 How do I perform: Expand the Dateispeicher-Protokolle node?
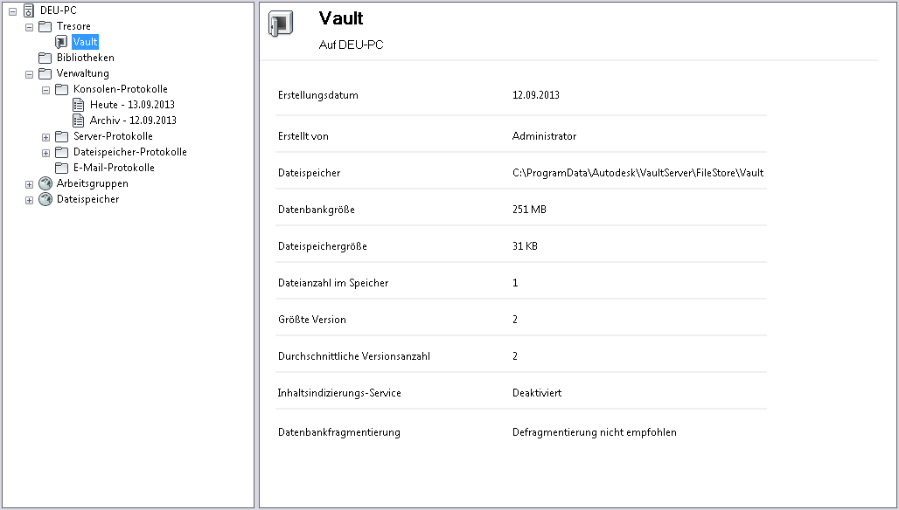click(x=45, y=152)
